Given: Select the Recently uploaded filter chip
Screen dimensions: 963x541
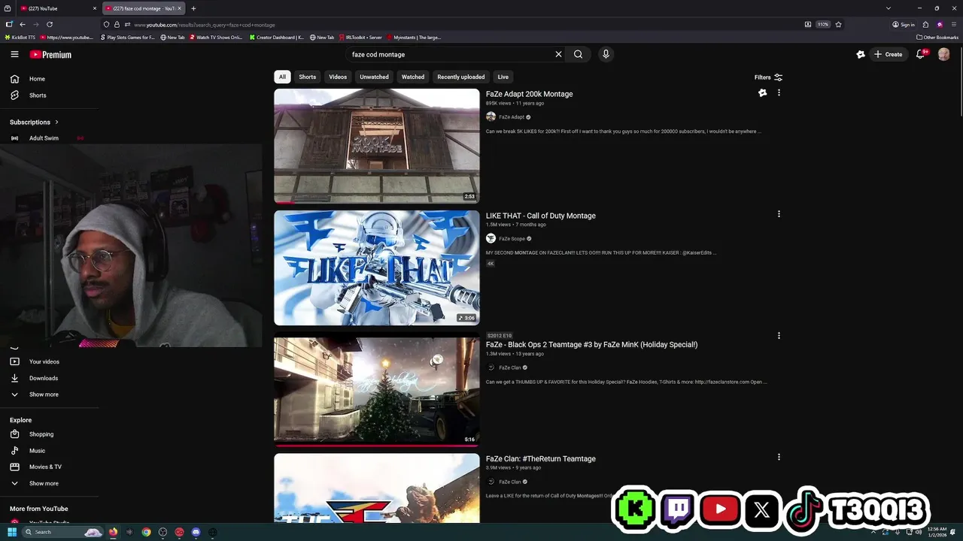Looking at the screenshot, I should pyautogui.click(x=461, y=77).
